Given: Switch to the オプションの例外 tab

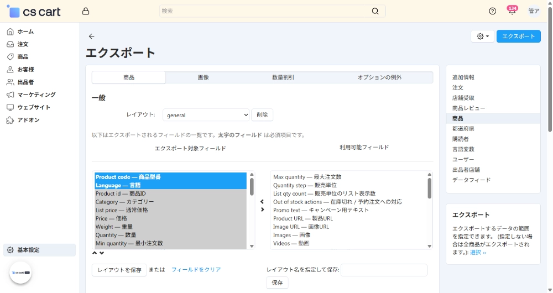Looking at the screenshot, I should pos(379,77).
